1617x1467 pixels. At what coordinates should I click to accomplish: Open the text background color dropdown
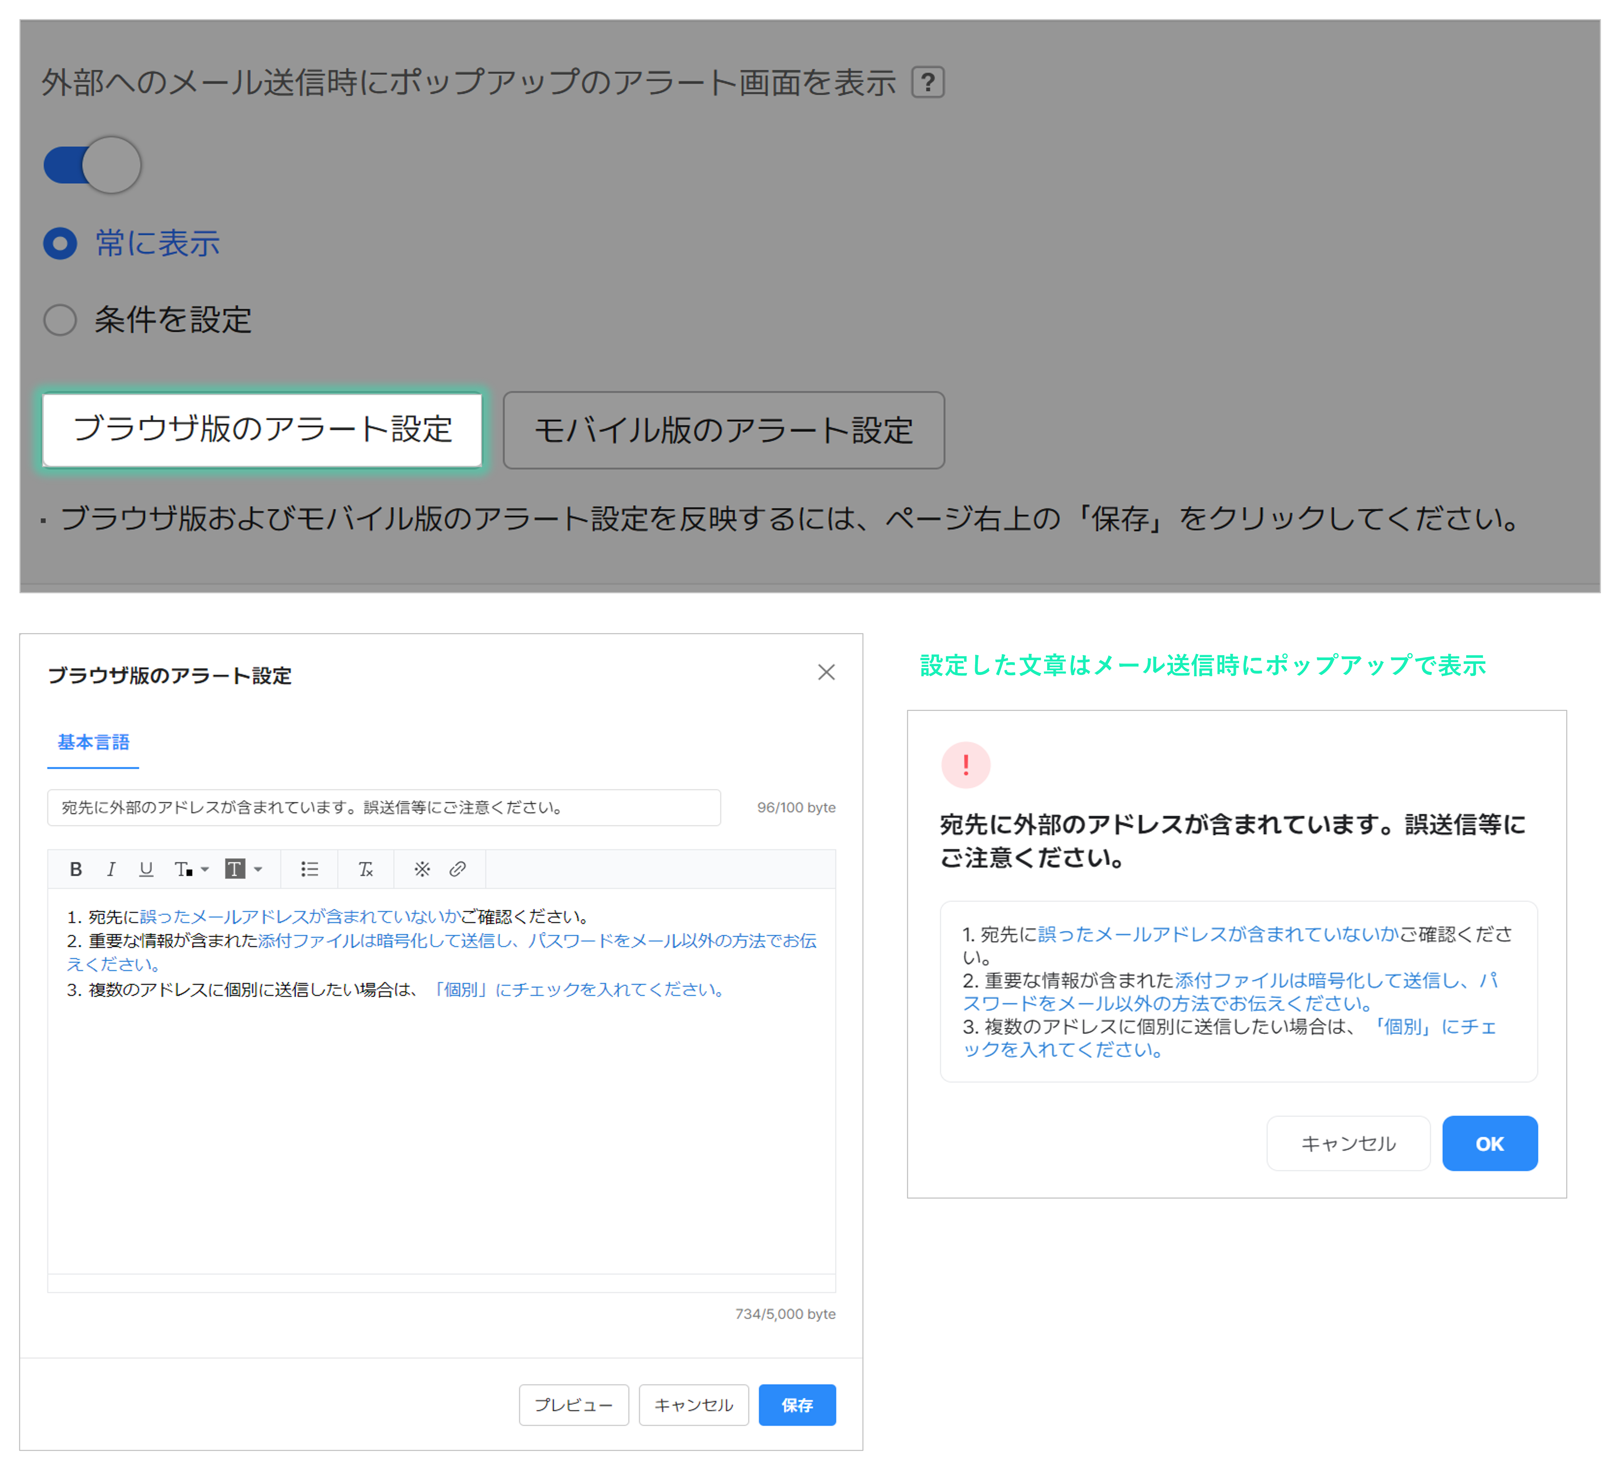click(x=257, y=869)
